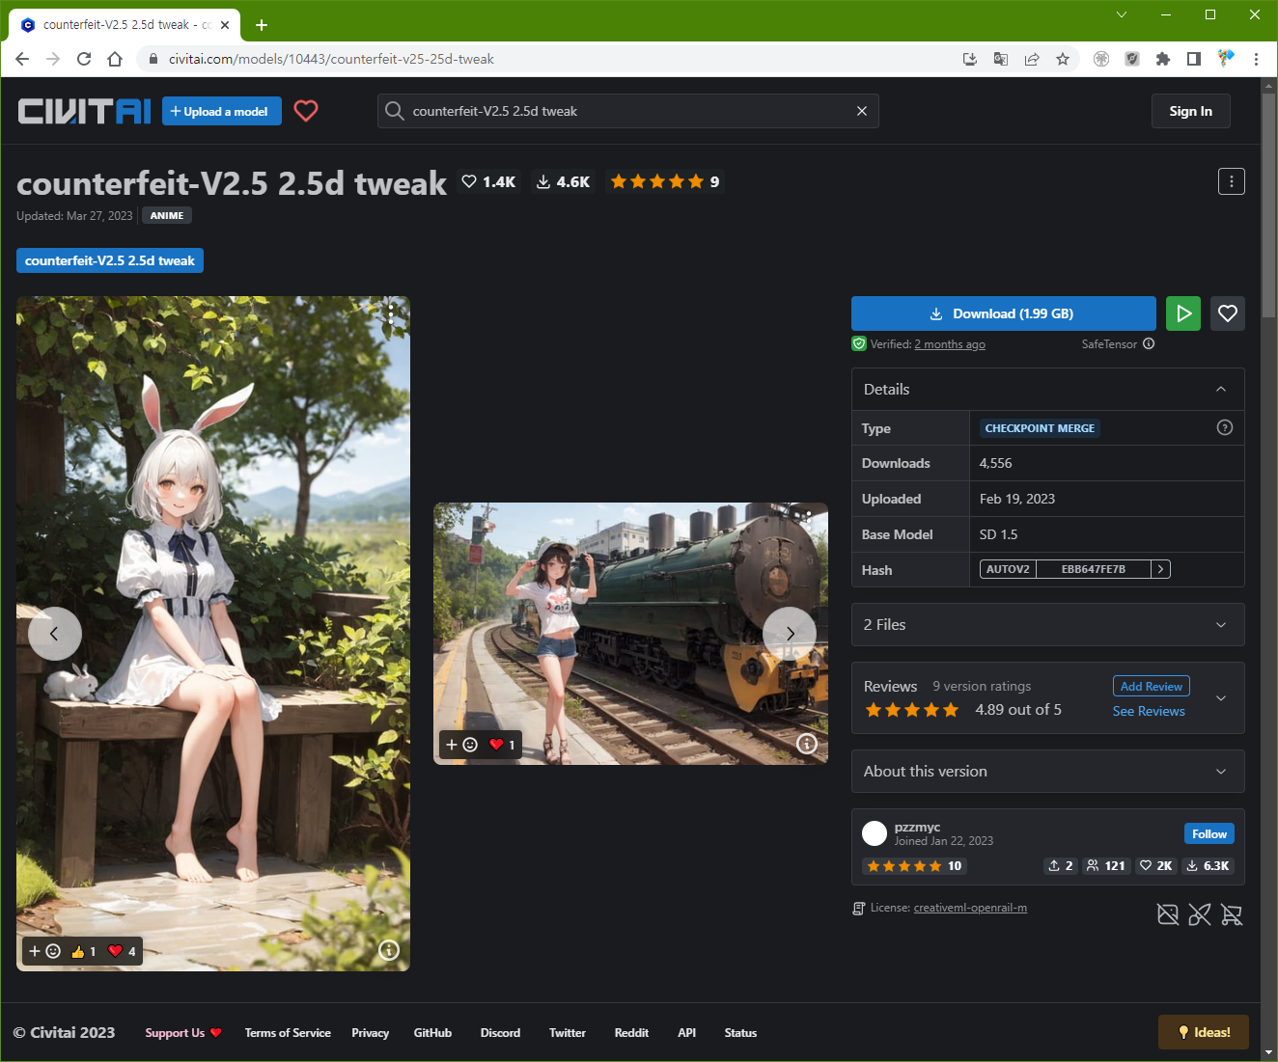
Task: Open the creativeml-openrail-m license link
Action: coord(970,908)
